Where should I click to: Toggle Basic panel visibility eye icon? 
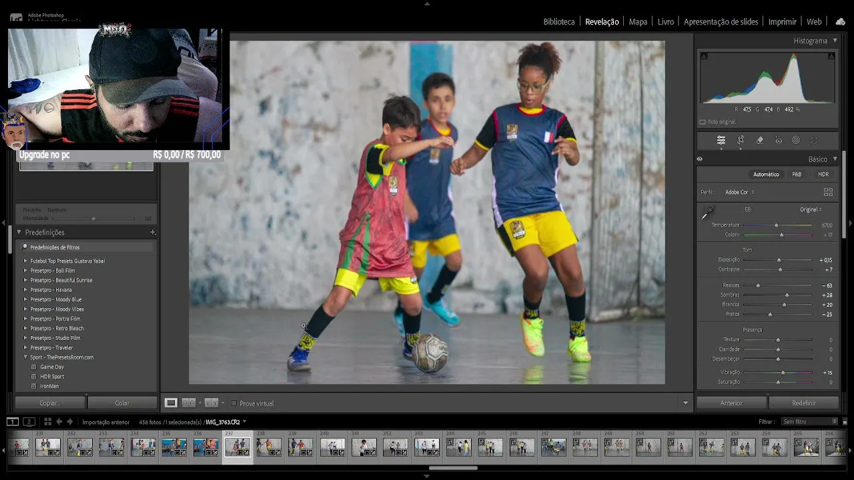700,159
